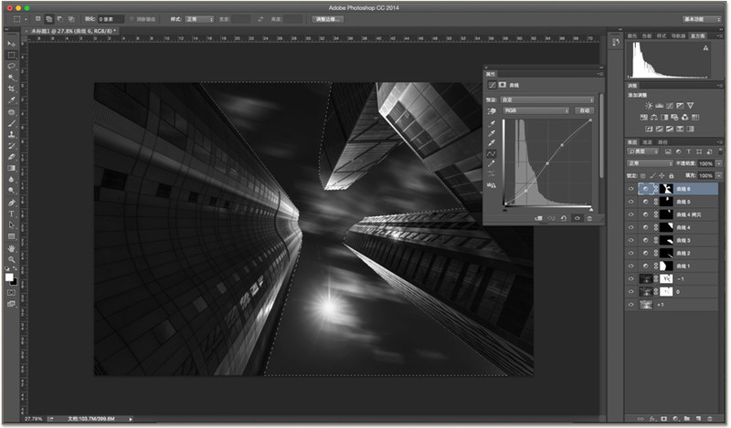The width and height of the screenshot is (731, 428).
Task: Open the layer filter type dropdown
Action: tap(643, 151)
